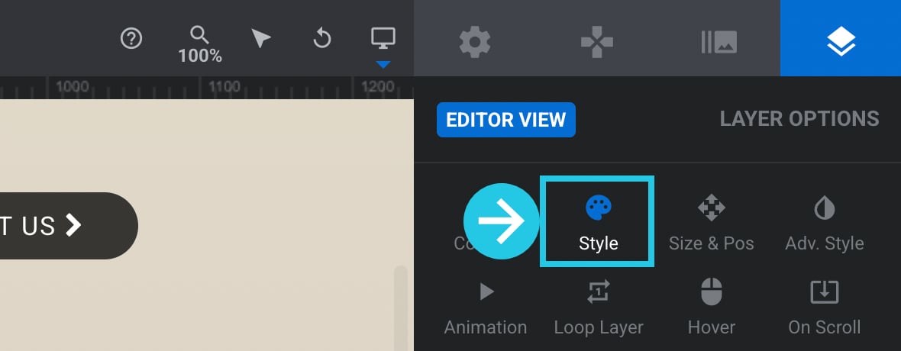Open the help question mark icon
The image size is (901, 351).
tap(131, 39)
